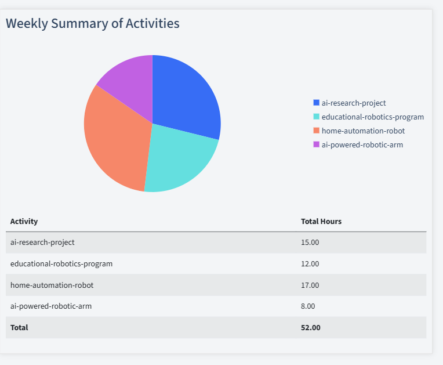
Task: Select ai-research-project in the table
Action: [x=42, y=243]
